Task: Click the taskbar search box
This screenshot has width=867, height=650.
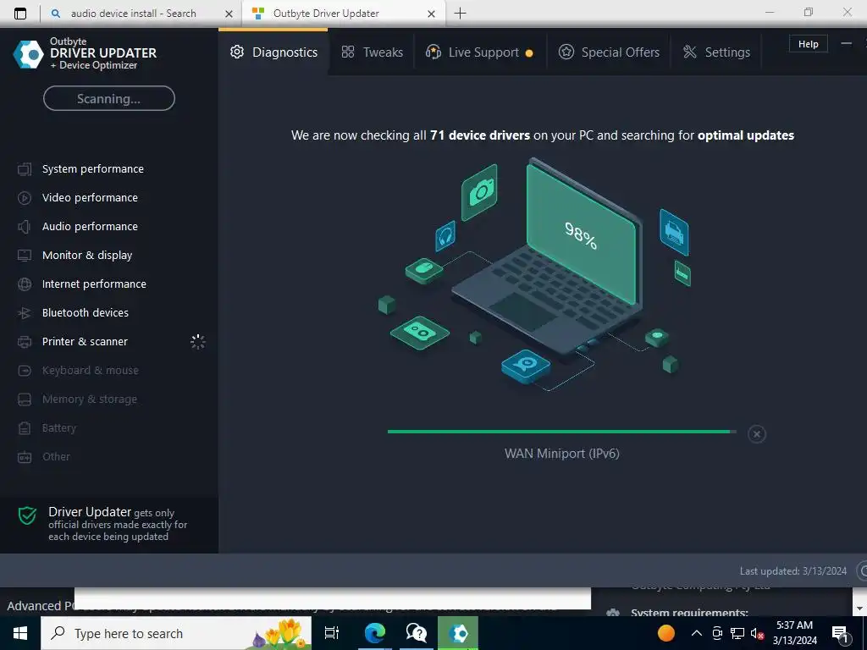Action: (x=176, y=633)
